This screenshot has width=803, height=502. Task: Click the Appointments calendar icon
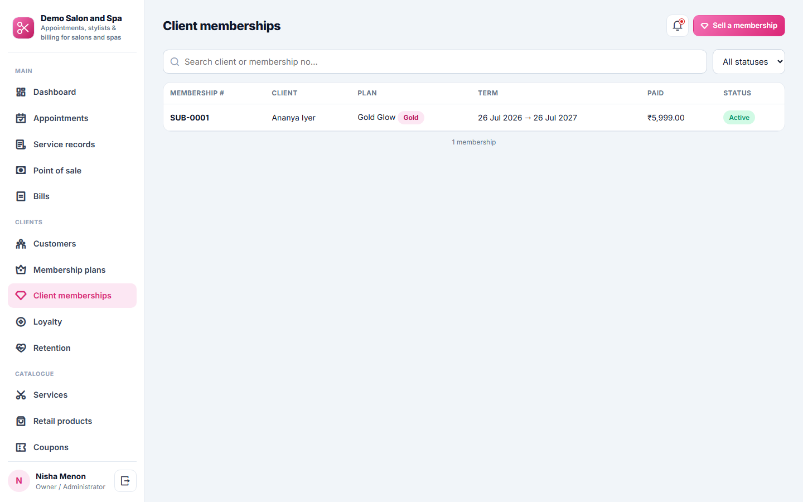(x=21, y=118)
